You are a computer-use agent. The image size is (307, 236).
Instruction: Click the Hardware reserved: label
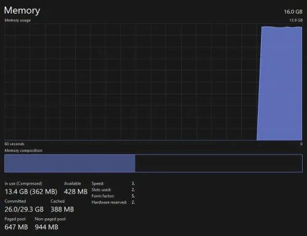point(109,202)
